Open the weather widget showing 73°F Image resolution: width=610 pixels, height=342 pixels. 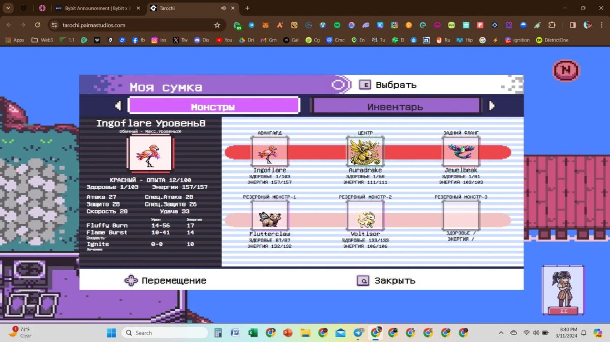coord(20,332)
